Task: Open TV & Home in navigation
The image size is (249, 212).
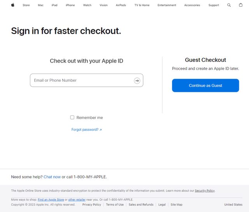Action: pos(142,5)
